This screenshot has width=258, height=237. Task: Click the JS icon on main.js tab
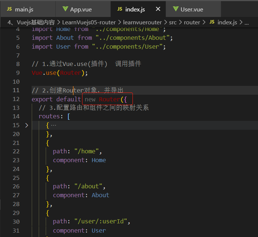tap(9, 9)
